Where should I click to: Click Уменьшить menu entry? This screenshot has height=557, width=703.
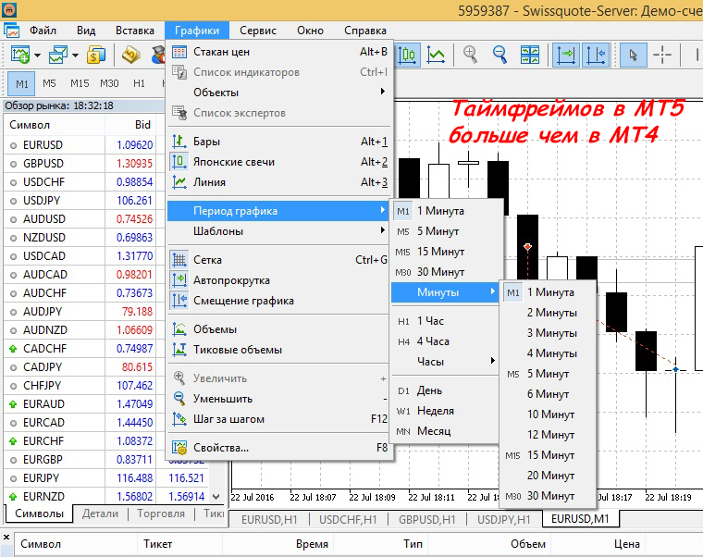click(x=278, y=399)
